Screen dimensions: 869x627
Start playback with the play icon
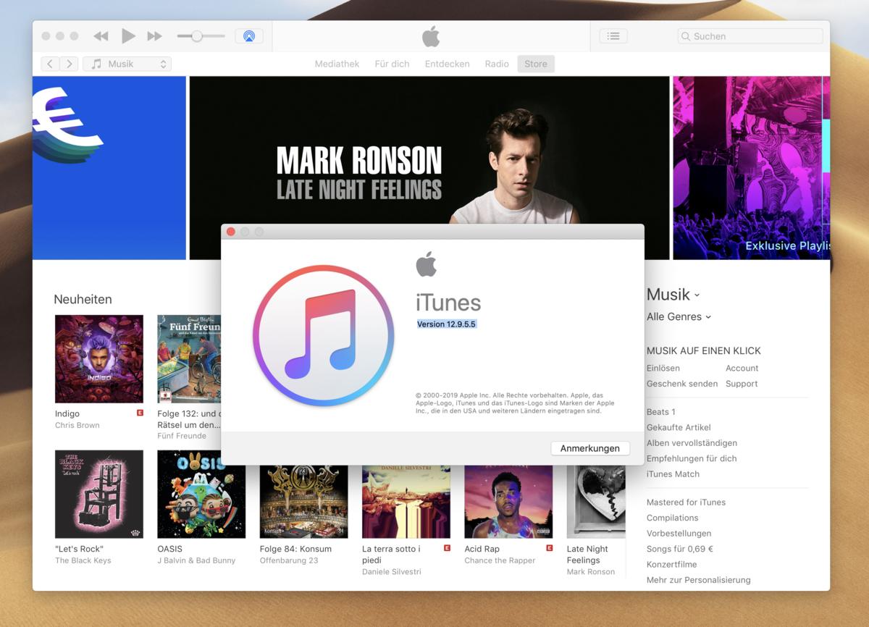pyautogui.click(x=128, y=35)
